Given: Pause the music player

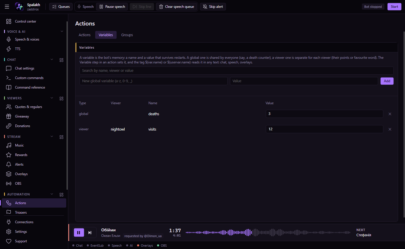Looking at the screenshot, I should (79, 232).
